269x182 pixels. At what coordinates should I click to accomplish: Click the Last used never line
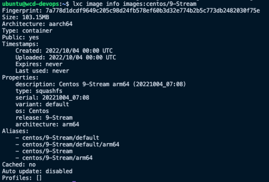(x=42, y=71)
